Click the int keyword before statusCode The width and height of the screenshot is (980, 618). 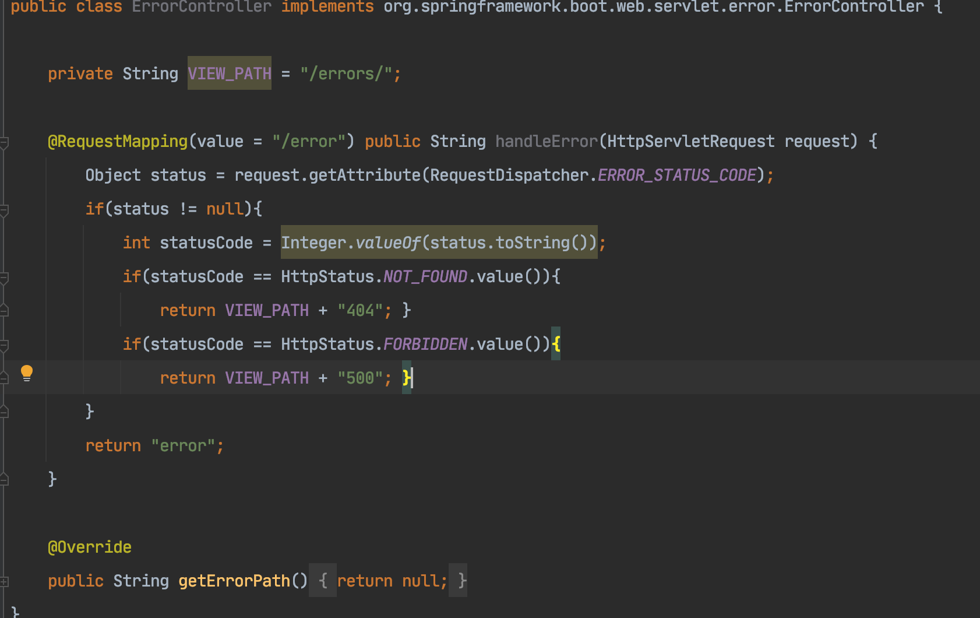pyautogui.click(x=136, y=243)
